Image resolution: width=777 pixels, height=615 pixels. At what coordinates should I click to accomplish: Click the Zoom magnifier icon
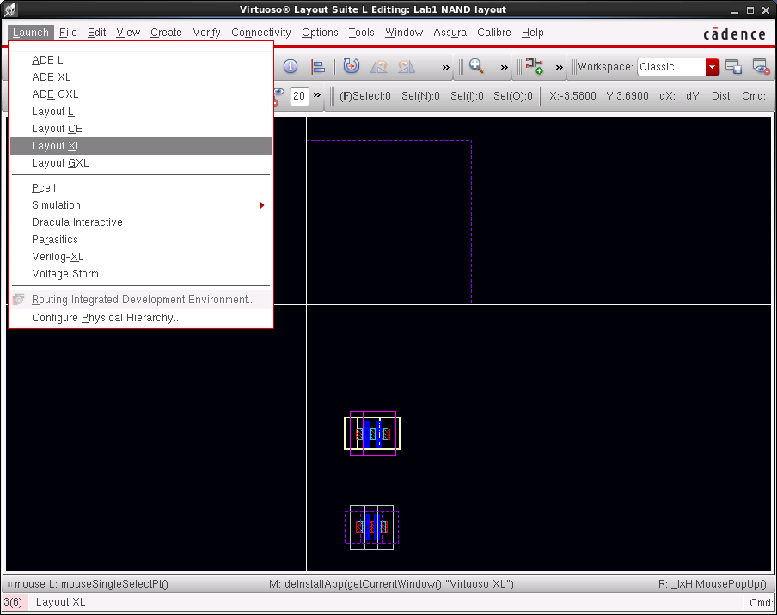tap(477, 66)
